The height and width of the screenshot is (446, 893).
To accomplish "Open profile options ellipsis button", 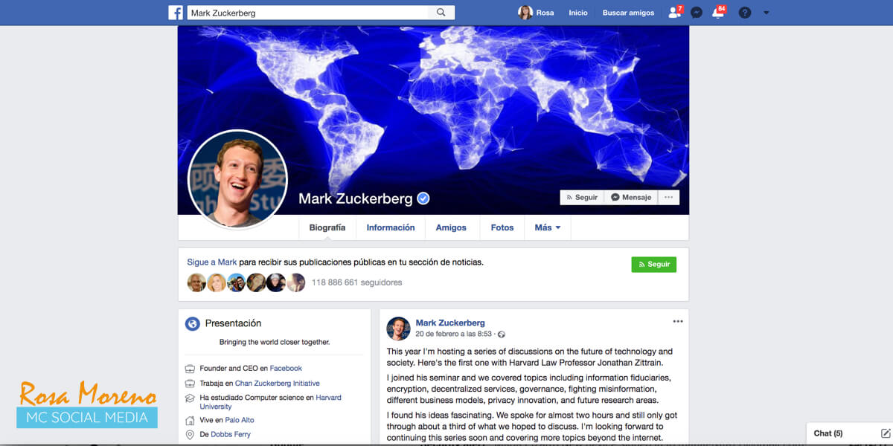I will tap(668, 197).
